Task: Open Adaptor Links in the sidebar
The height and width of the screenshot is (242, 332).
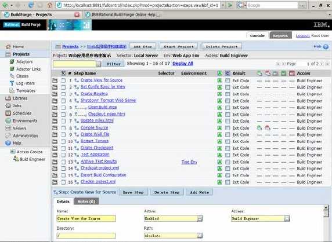Action: 28,69
